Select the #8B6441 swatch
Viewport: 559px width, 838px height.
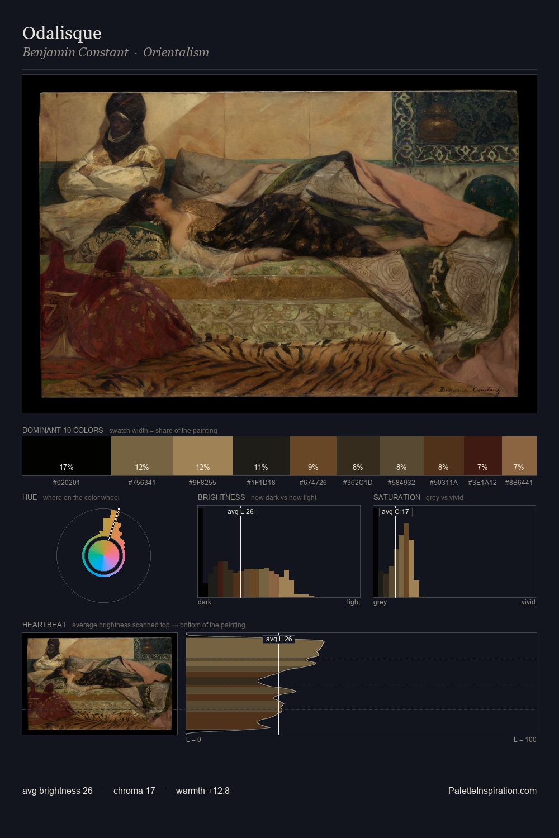coord(519,456)
